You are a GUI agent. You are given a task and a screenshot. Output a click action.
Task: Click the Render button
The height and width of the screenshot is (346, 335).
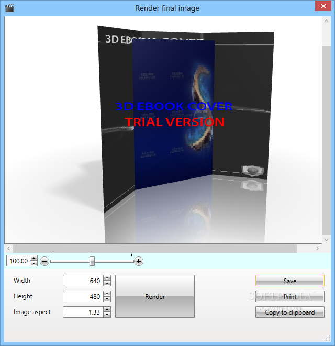tap(155, 296)
